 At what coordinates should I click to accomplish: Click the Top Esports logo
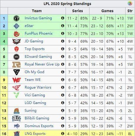point(17,49)
